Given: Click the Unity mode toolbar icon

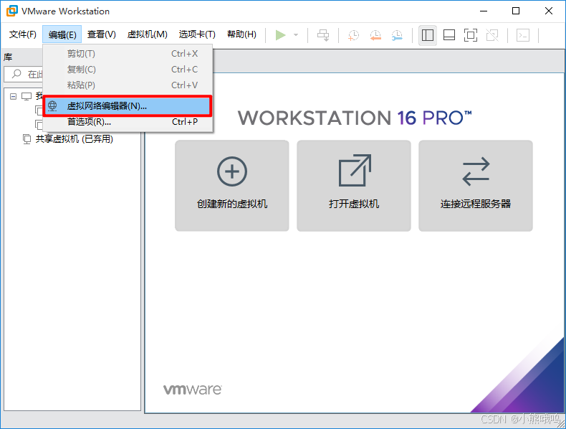Looking at the screenshot, I should point(492,35).
